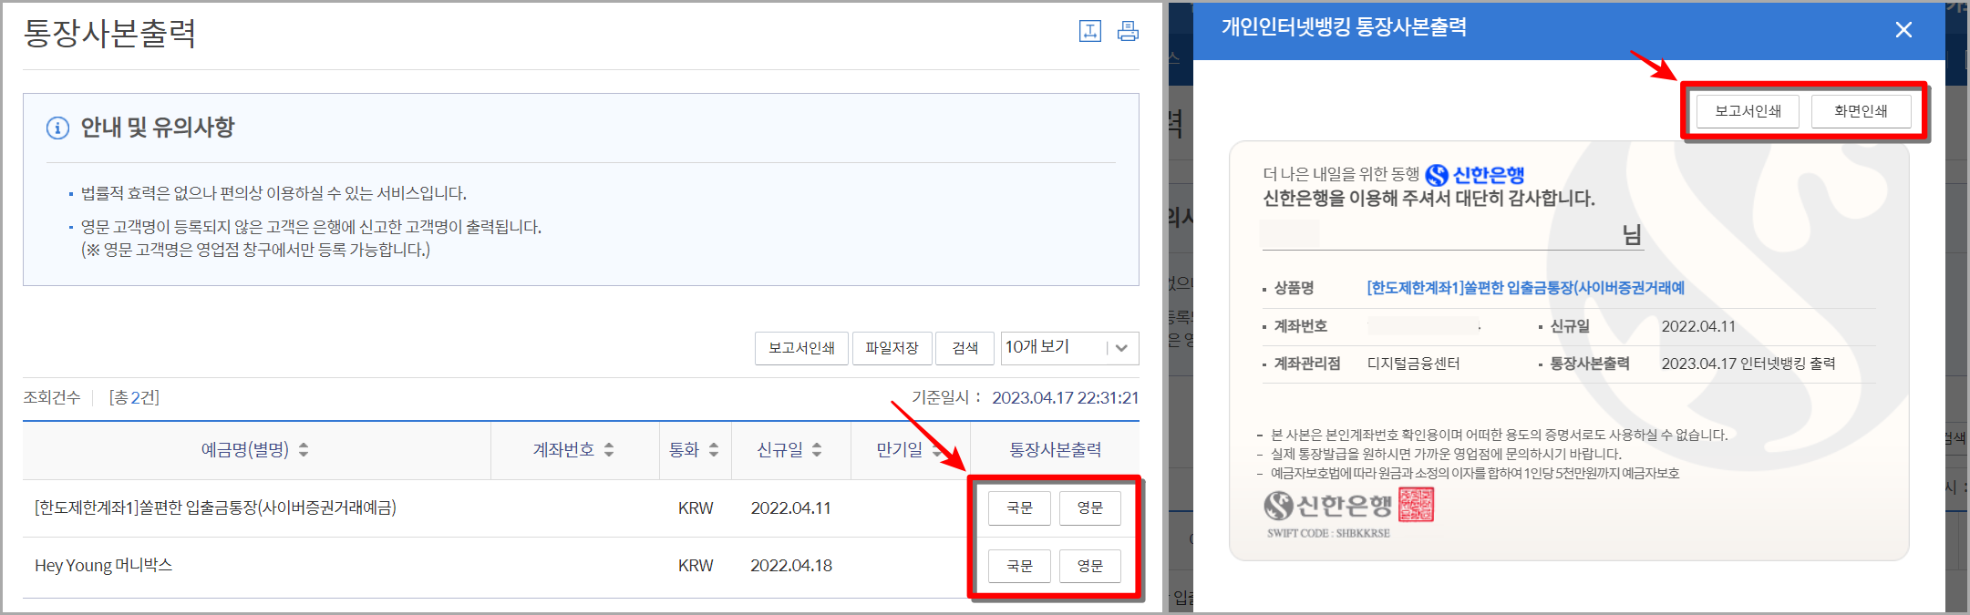1970x615 pixels.
Task: Select the Hey Young 머니박스 row text
Action: (x=103, y=566)
